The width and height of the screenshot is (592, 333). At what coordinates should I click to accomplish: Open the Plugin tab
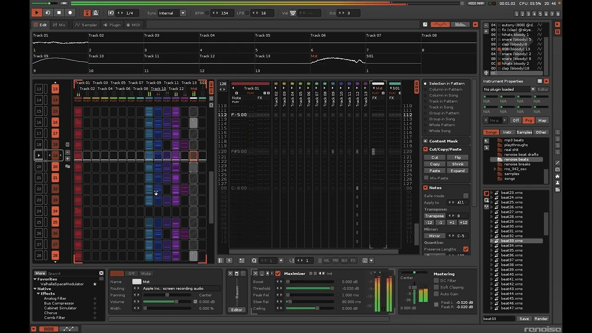tap(112, 25)
